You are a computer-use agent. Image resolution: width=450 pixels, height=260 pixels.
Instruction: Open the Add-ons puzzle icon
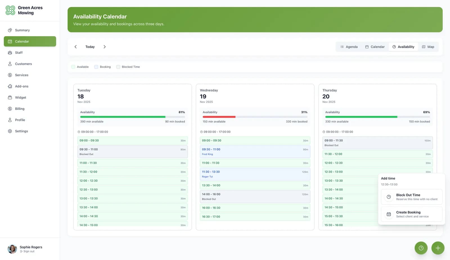(x=10, y=86)
